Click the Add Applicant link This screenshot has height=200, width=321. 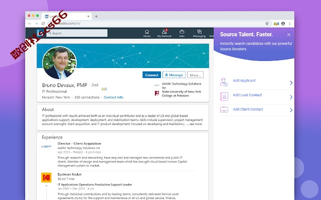tap(244, 80)
